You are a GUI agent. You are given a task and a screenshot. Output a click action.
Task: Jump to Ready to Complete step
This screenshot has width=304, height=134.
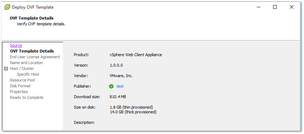point(27,97)
